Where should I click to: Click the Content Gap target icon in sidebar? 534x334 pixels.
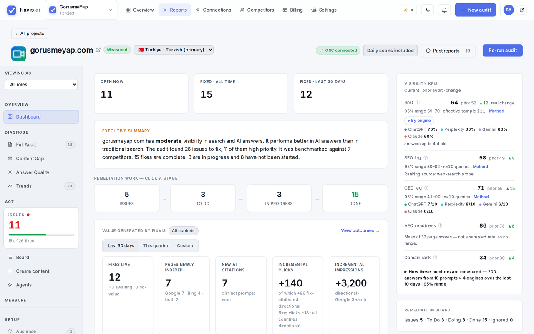click(10, 159)
